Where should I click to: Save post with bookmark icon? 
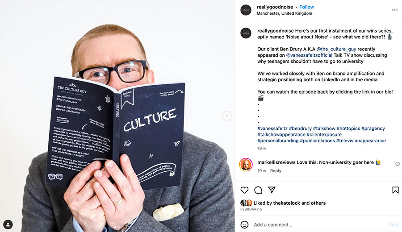[x=395, y=190]
